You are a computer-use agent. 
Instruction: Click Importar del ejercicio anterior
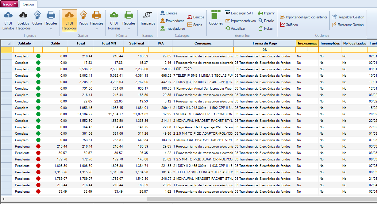click(x=303, y=17)
